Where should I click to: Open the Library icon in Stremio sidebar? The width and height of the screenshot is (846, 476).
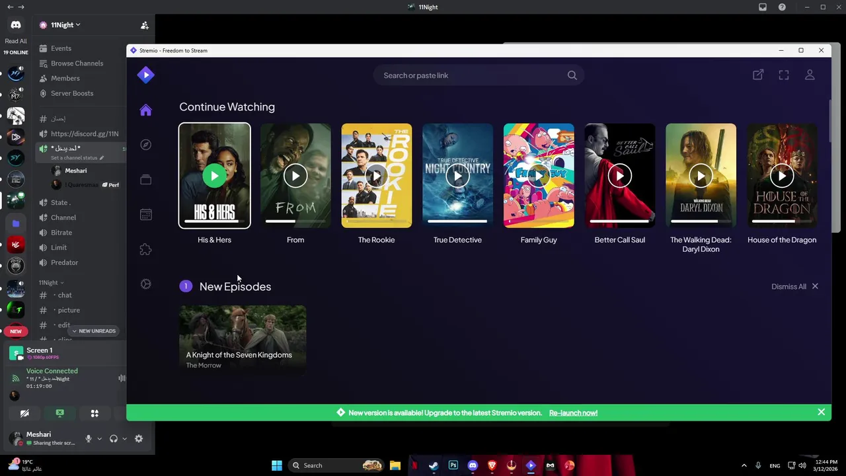click(x=145, y=180)
